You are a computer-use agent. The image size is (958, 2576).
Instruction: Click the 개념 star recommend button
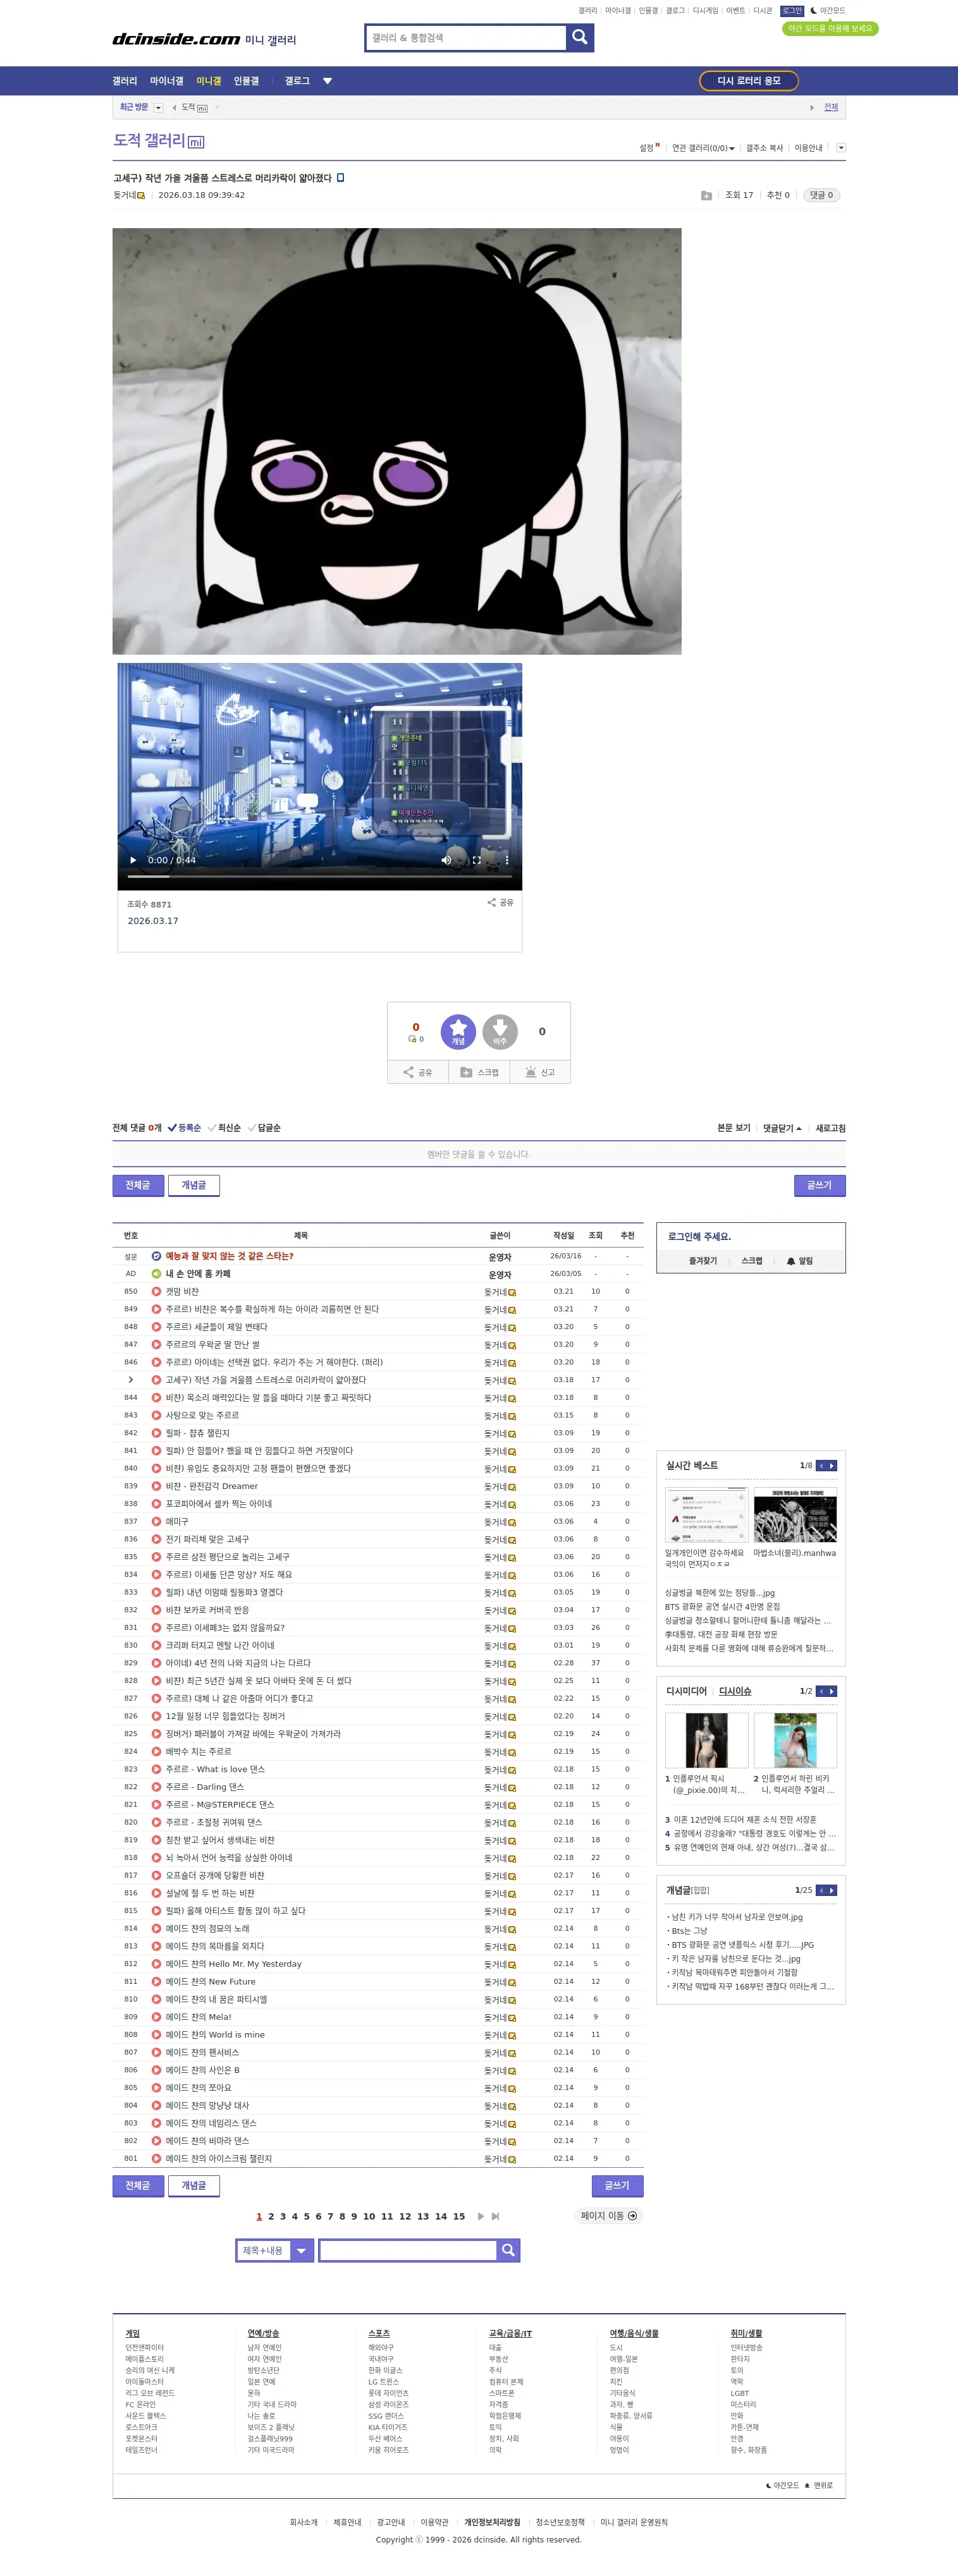point(458,1031)
